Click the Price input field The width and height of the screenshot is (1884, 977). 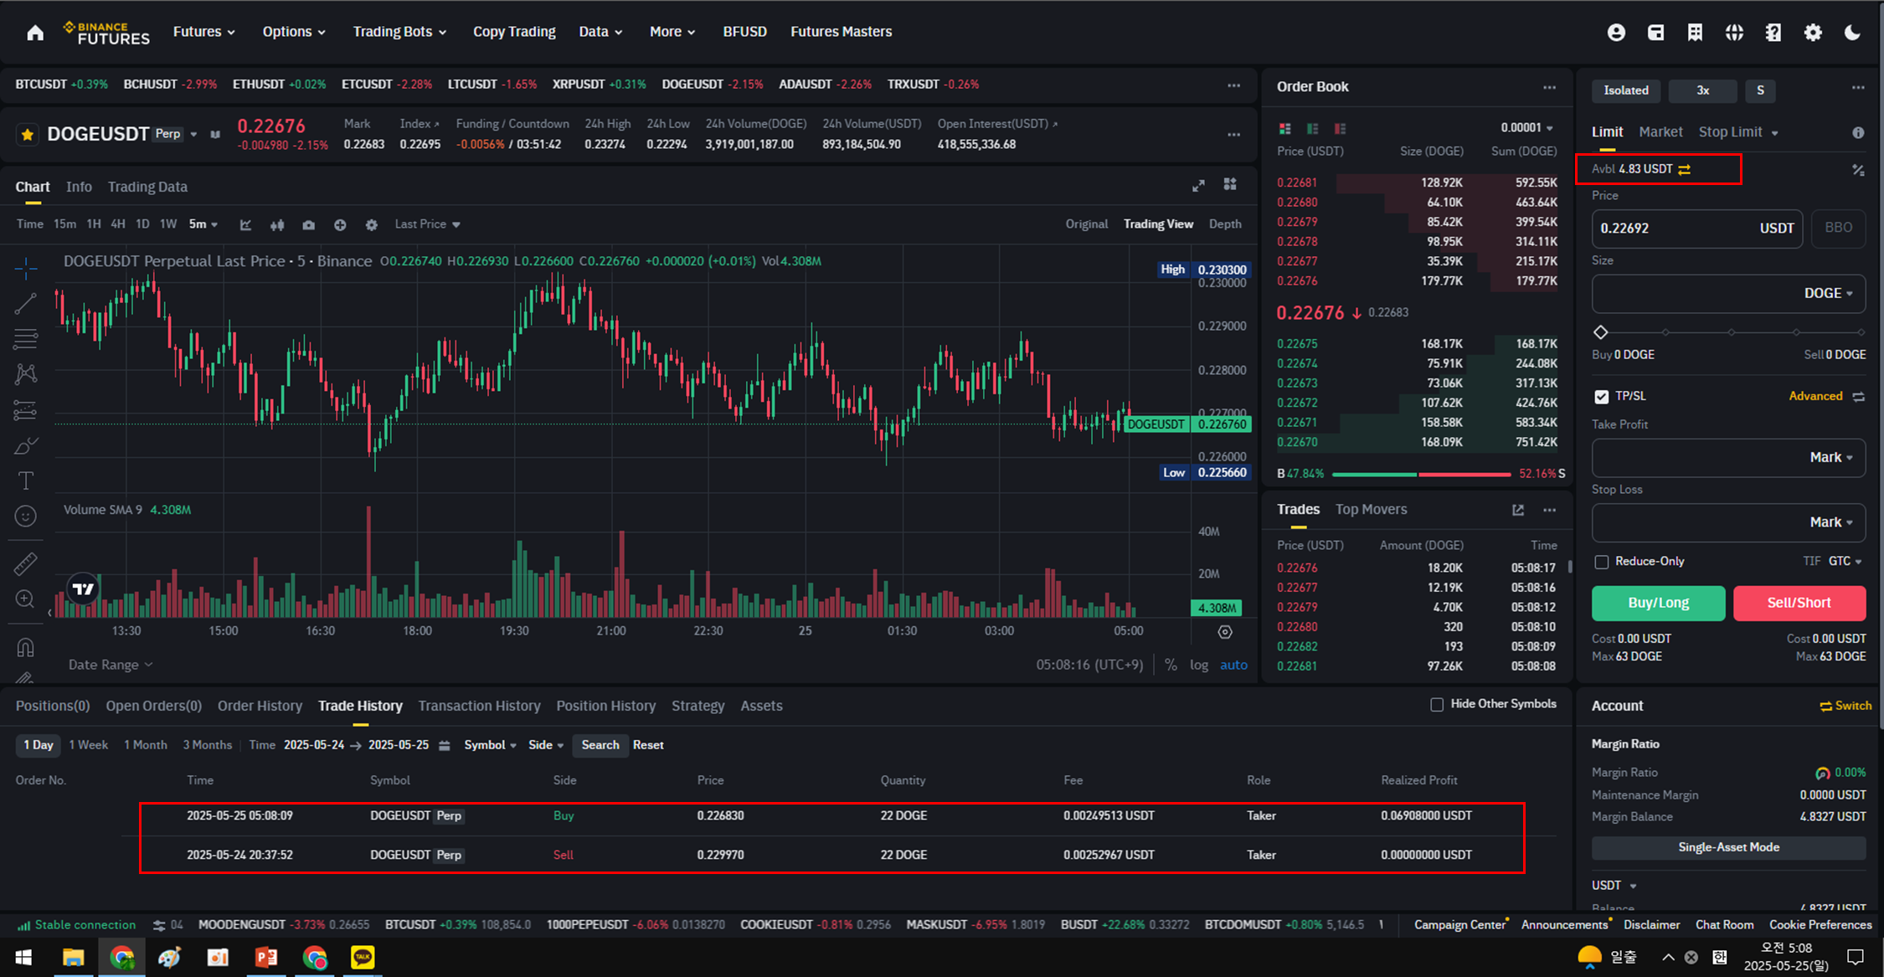(x=1696, y=228)
